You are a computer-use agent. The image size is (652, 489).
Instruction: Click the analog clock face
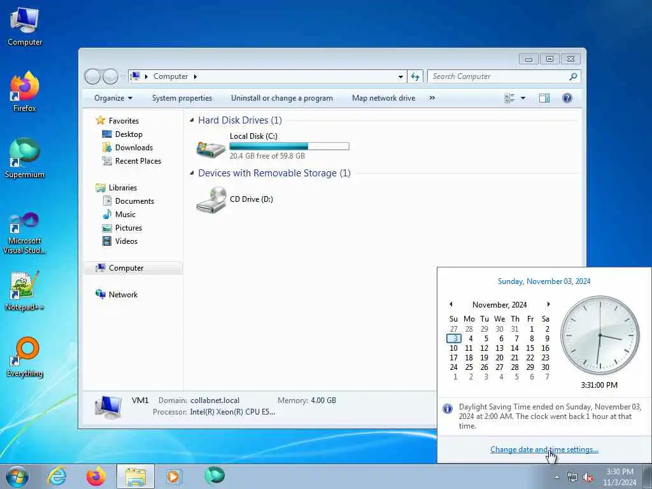600,335
